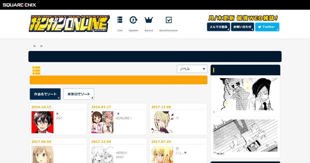Click the メルマガ登録 button
The width and height of the screenshot is (310, 163).
click(219, 27)
